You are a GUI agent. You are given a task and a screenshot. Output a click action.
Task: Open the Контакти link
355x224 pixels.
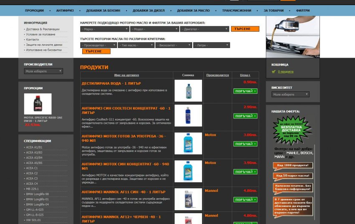point(32,40)
